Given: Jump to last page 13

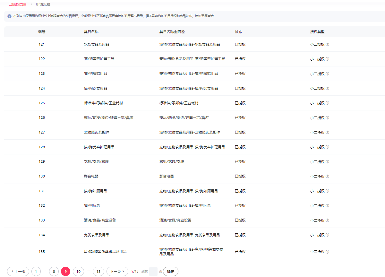Looking at the screenshot, I should 98,272.
